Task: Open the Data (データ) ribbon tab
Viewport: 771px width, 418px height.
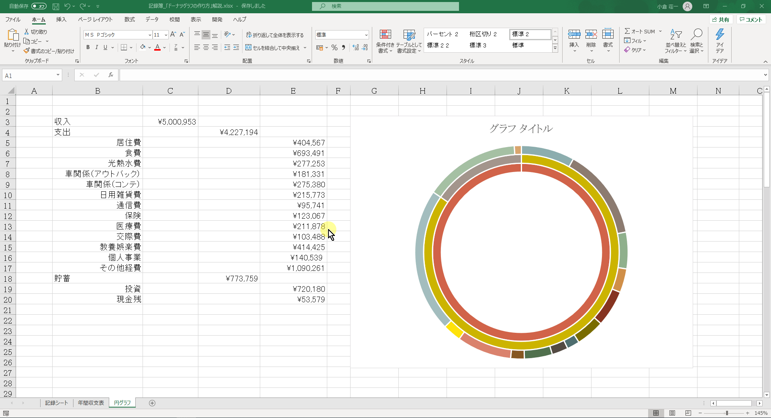Action: [x=152, y=19]
